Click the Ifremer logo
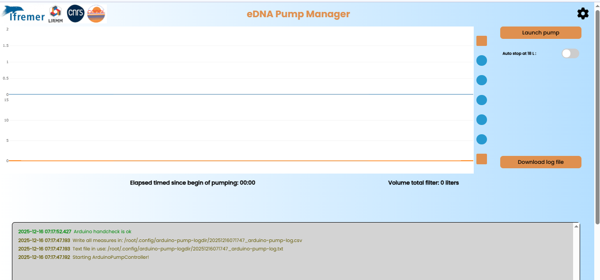 click(23, 14)
